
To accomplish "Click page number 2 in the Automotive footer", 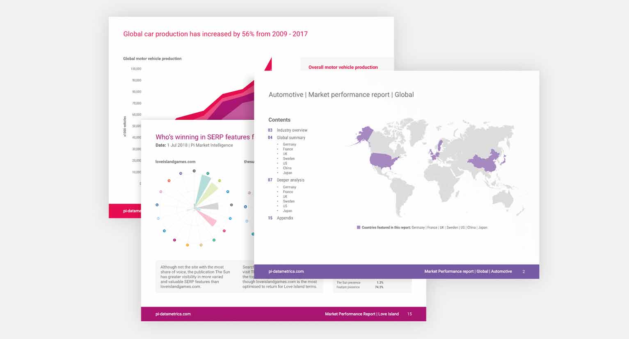I will pyautogui.click(x=524, y=271).
